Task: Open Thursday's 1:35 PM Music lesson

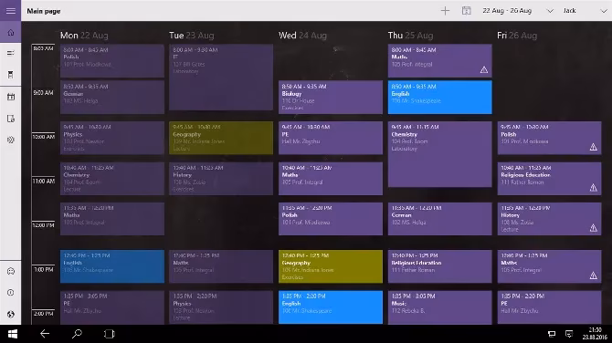Action: (440, 307)
